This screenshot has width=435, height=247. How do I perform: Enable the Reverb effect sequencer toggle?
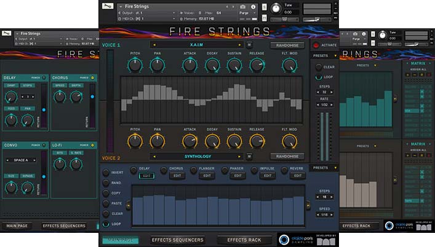(x=284, y=170)
